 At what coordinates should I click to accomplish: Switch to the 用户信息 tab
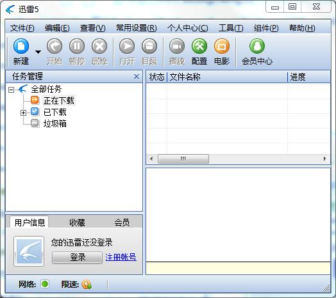pos(29,223)
